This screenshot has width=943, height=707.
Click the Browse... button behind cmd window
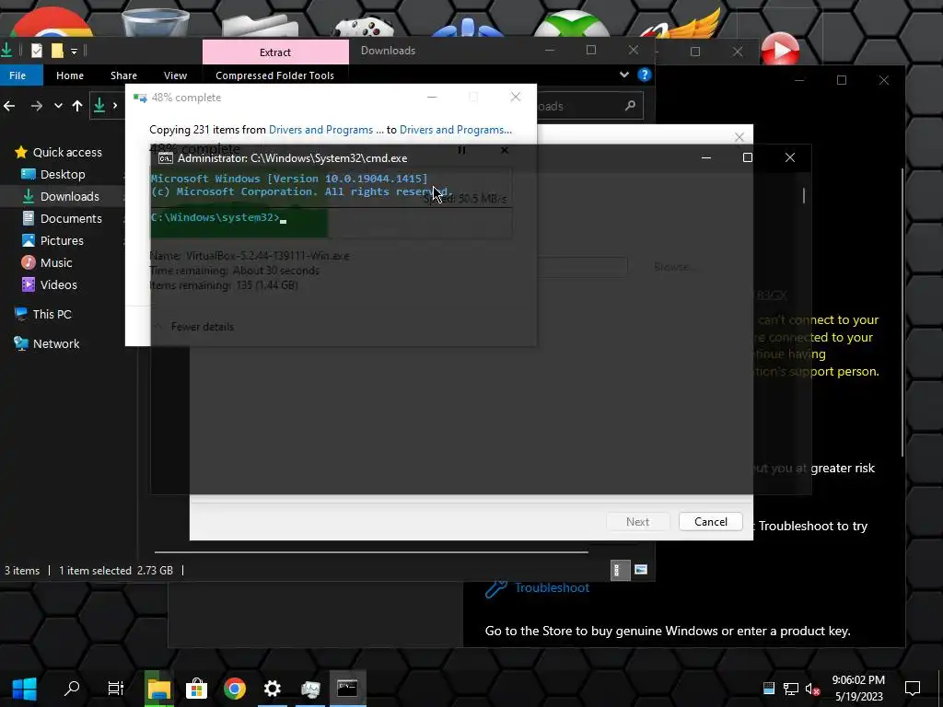point(673,266)
